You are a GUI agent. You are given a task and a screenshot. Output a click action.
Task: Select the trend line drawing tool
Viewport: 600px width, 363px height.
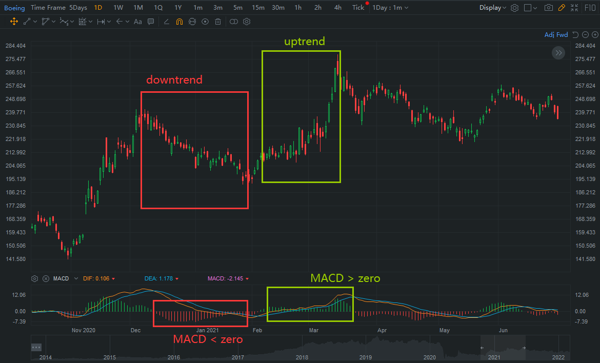pos(26,21)
